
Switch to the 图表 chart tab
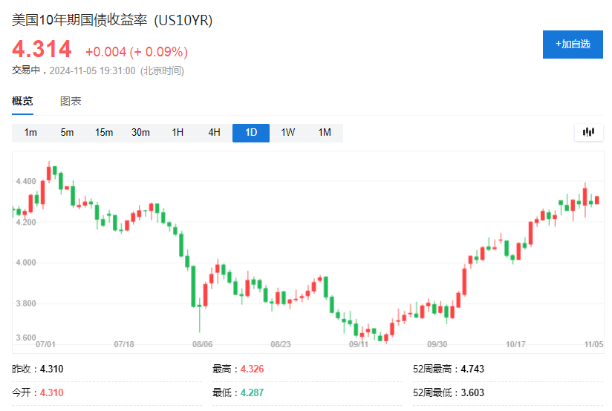pos(71,101)
